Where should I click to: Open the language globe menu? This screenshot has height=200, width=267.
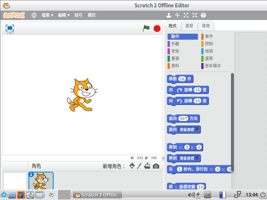[34, 15]
